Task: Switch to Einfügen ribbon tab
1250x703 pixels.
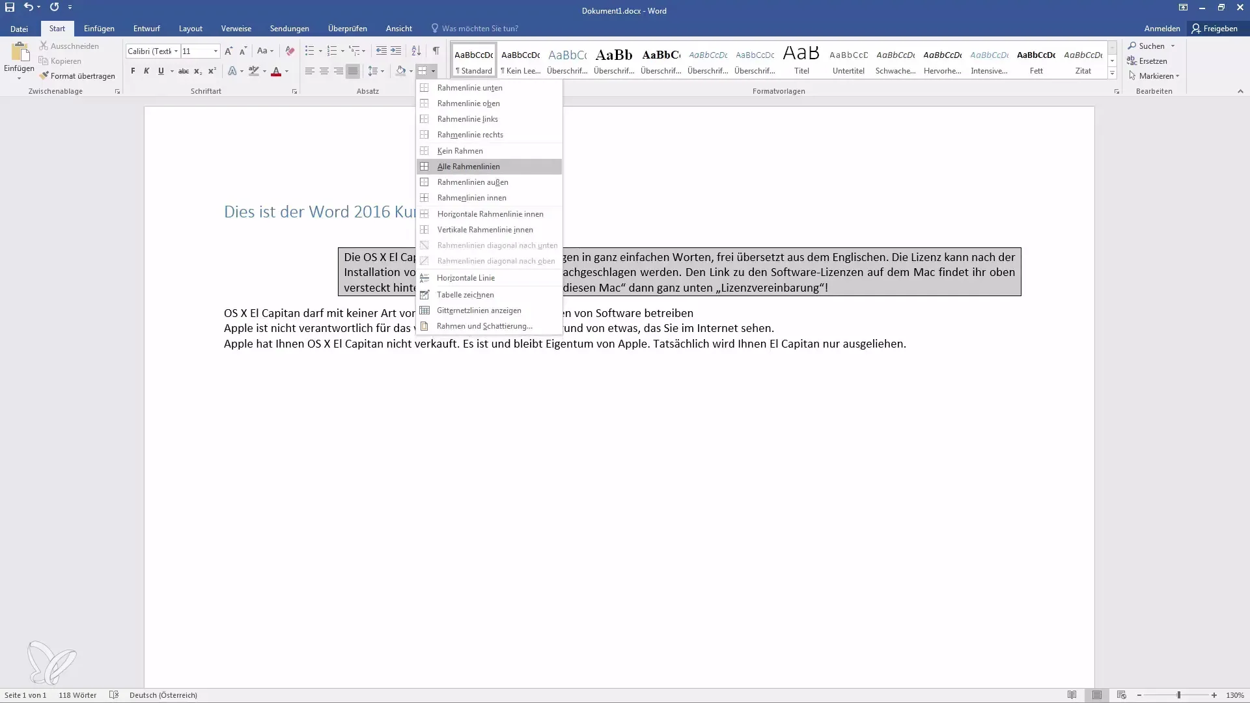Action: coord(99,29)
